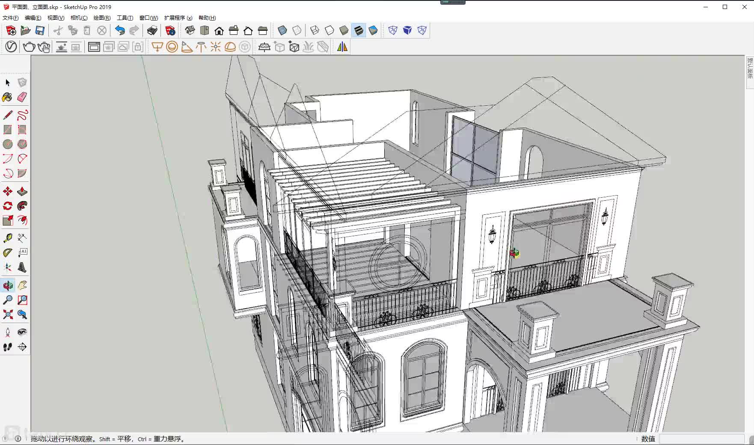The height and width of the screenshot is (445, 754).
Task: Save the model with floppy icon
Action: [x=40, y=30]
